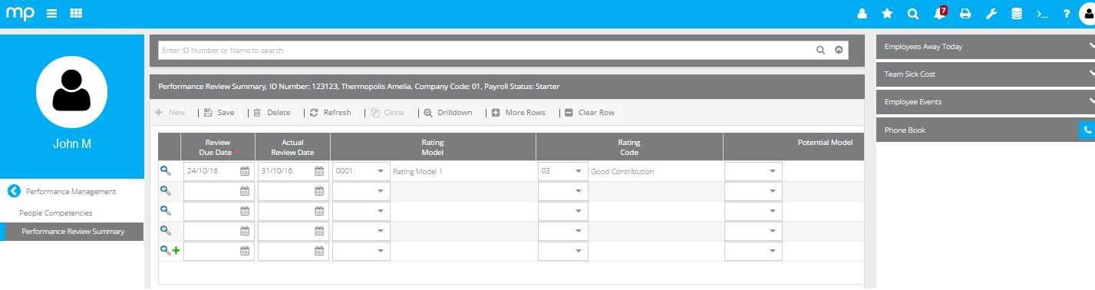Click the green plus add row icon
The height and width of the screenshot is (290, 1095).
click(176, 251)
